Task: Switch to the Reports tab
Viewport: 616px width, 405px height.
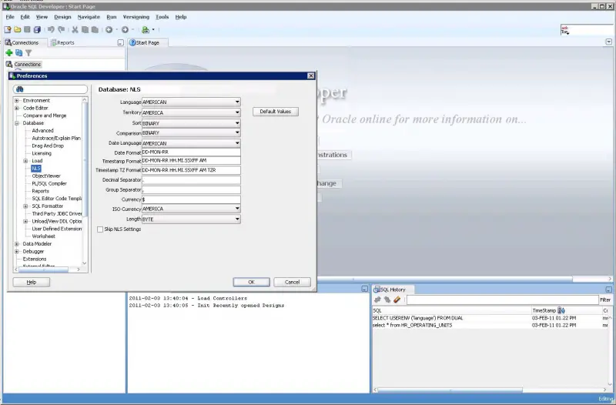Action: [62, 42]
